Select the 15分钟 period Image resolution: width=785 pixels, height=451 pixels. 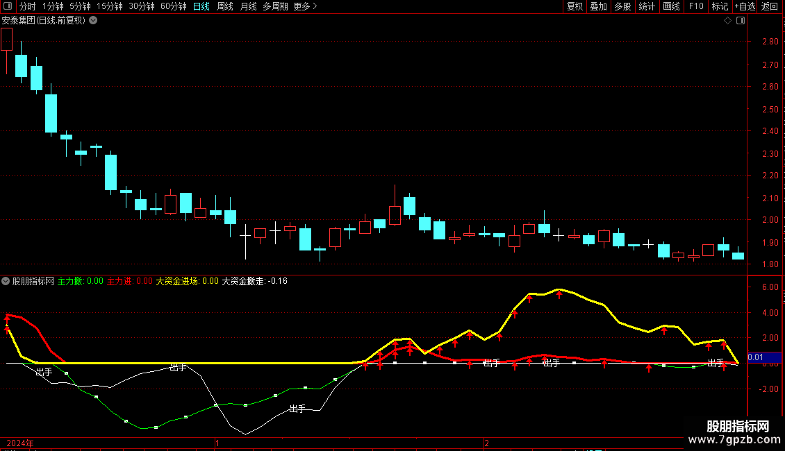click(110, 6)
